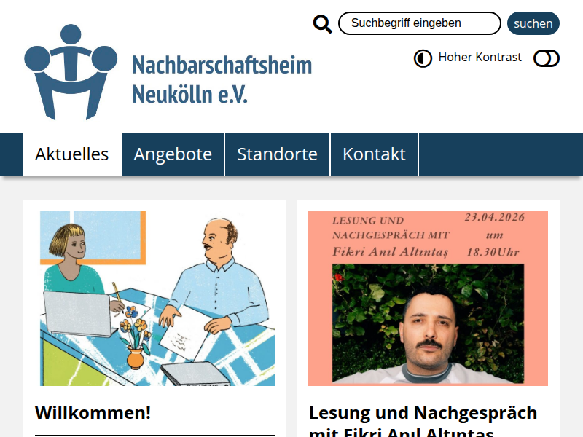The width and height of the screenshot is (583, 437).
Task: Click the Suchbegriff eingeben search field
Action: 420,23
